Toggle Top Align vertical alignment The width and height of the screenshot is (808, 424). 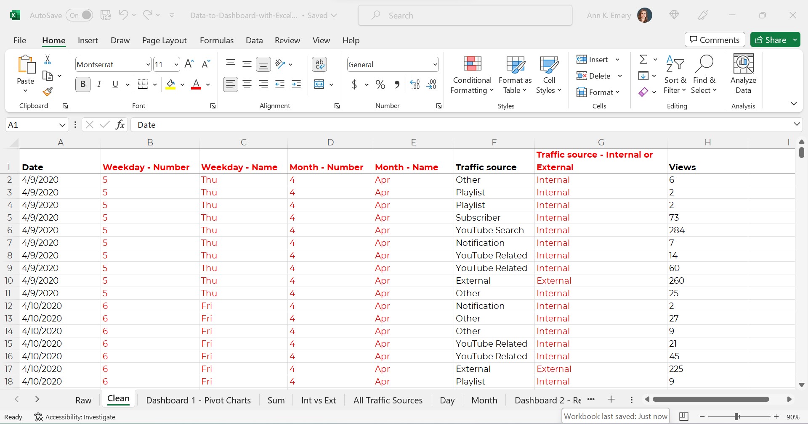pyautogui.click(x=230, y=63)
